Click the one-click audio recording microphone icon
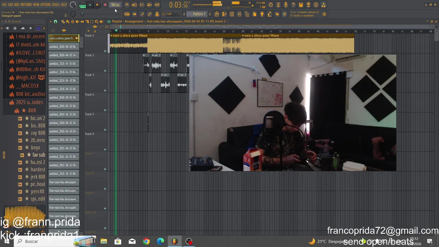 click(286, 5)
